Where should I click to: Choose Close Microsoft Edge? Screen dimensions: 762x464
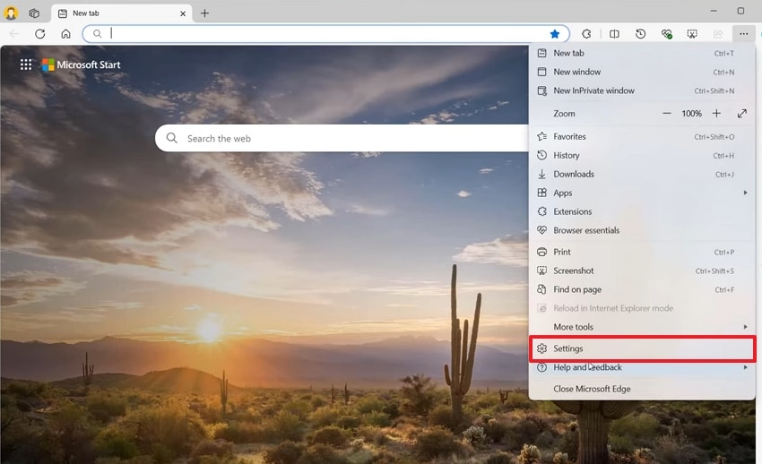[642, 389]
